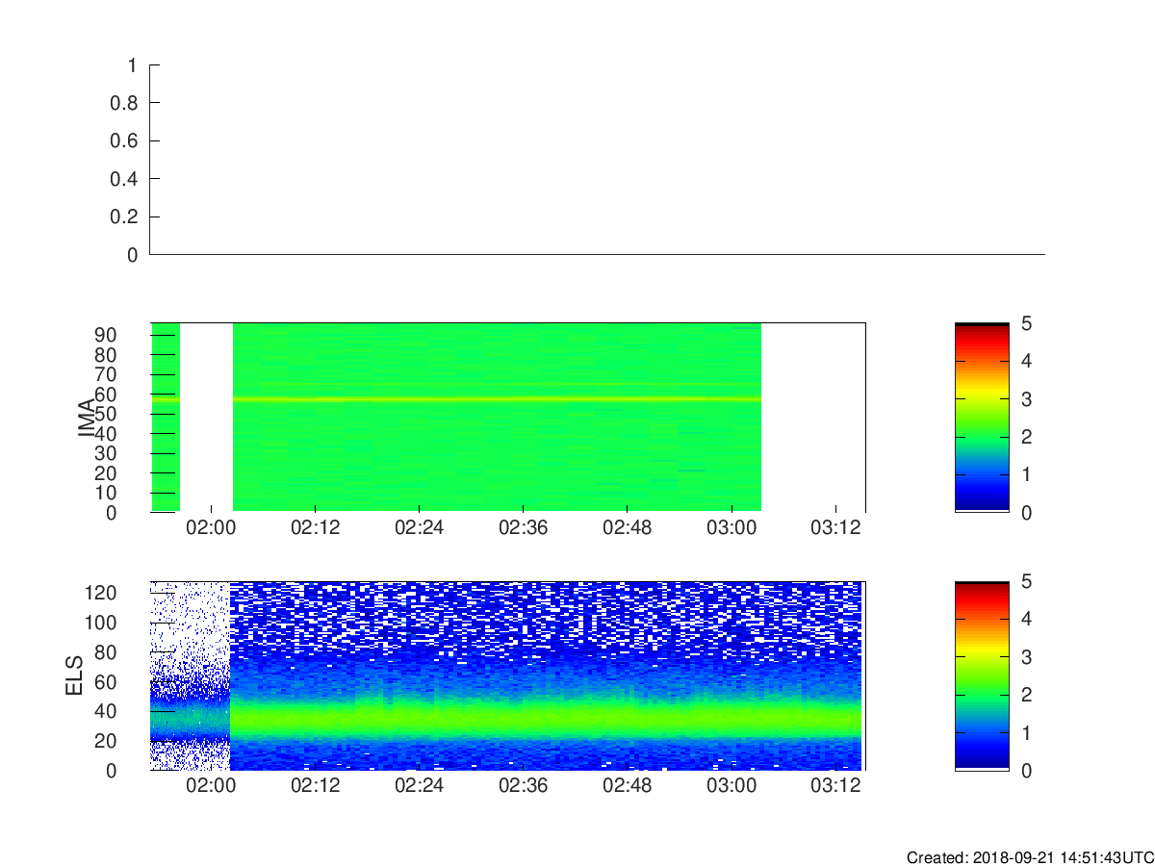Click the Created timestamp text
The width and height of the screenshot is (1155, 866).
1030,857
